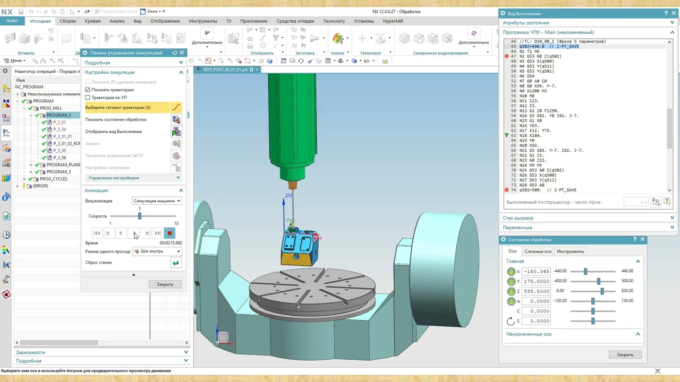Enable the Trajectory by NC program checkbox
The height and width of the screenshot is (382, 680).
click(88, 98)
